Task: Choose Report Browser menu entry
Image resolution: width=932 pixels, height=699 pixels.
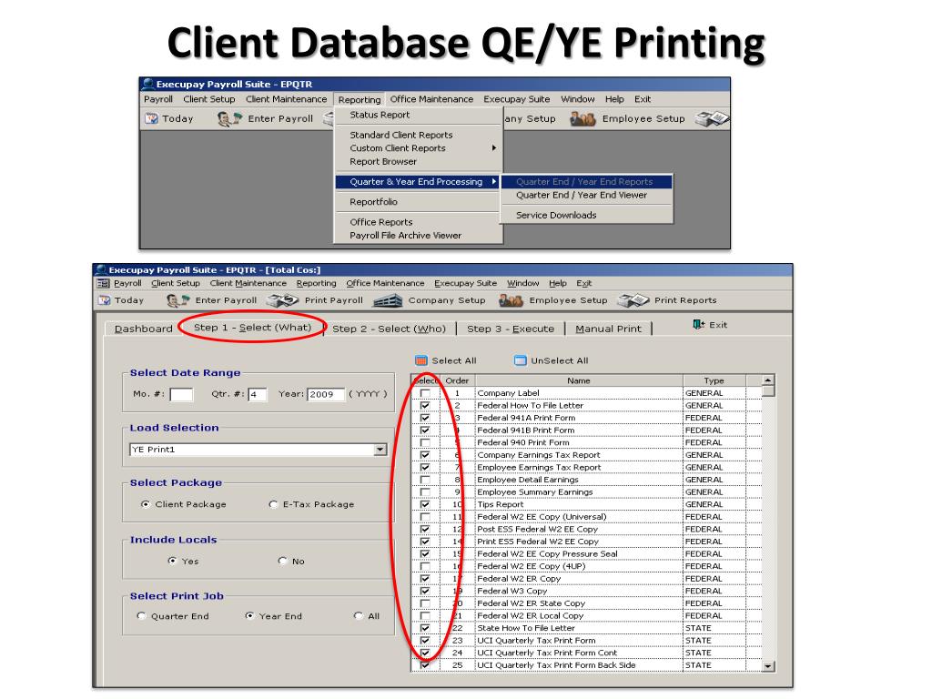Action: point(383,162)
